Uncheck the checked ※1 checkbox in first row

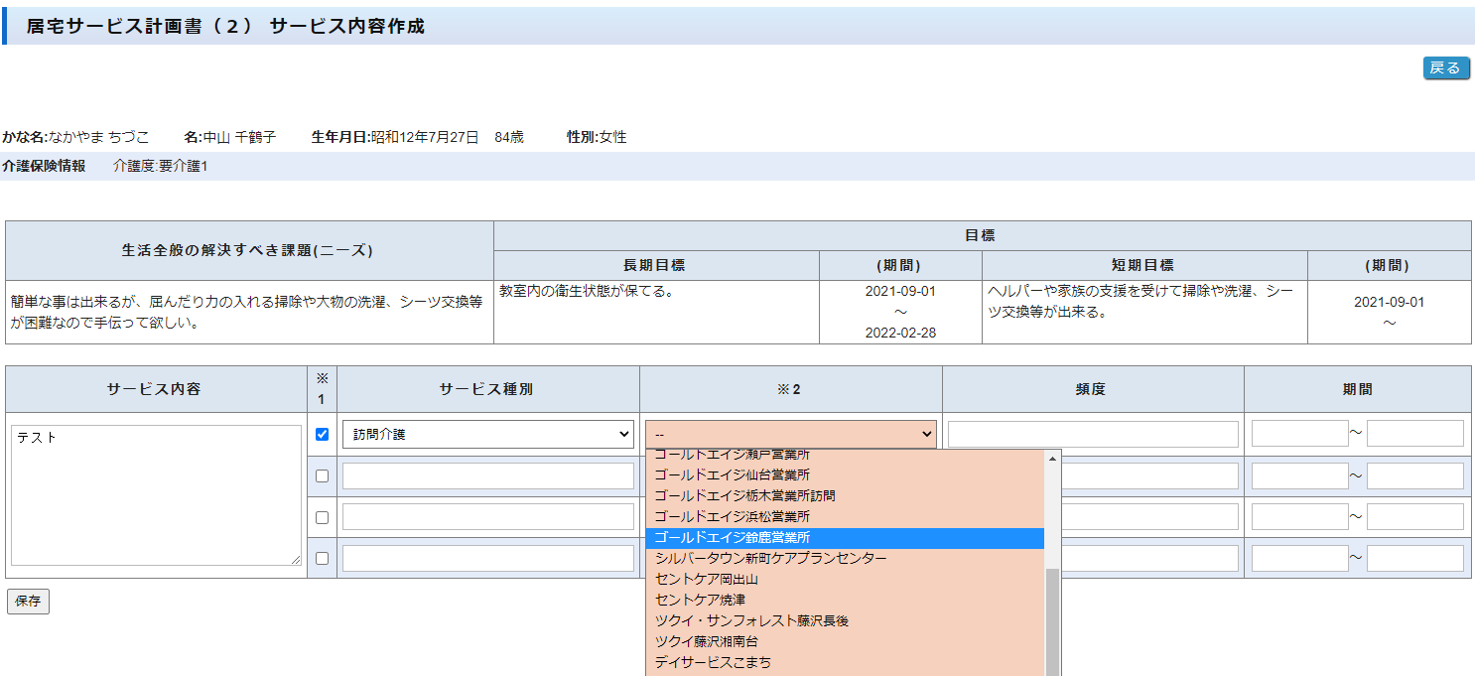[x=322, y=434]
